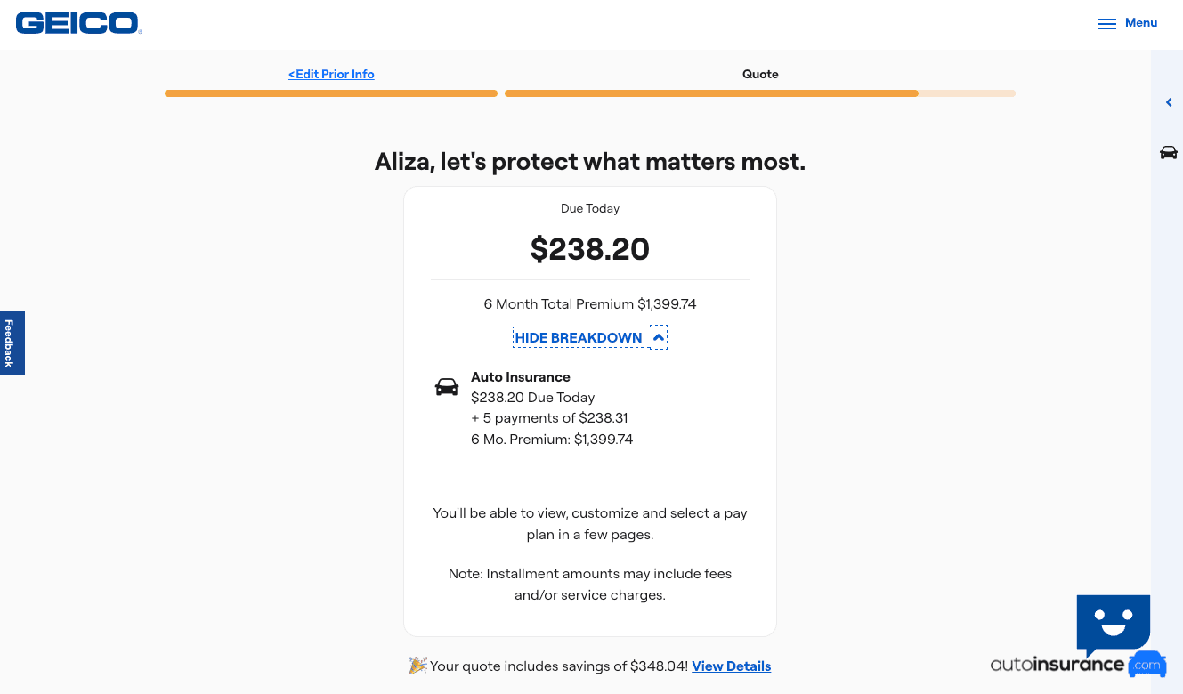Collapse the breakdown using the upward chevron
Viewport: 1183px width, 694px height.
[657, 337]
